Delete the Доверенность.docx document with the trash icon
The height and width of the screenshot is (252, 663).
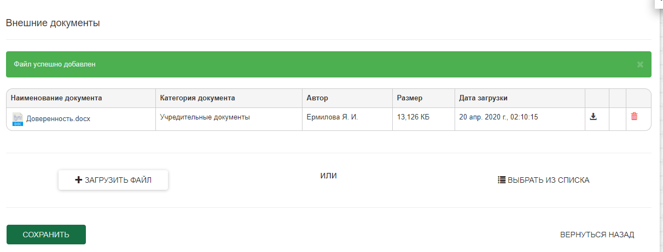[x=634, y=117]
